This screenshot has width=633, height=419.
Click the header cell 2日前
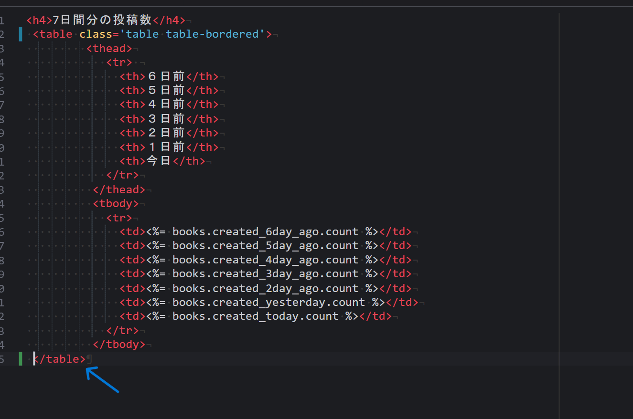coord(166,133)
